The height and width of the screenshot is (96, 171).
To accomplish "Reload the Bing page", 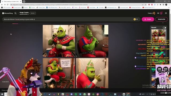I will click(x=8, y=5).
